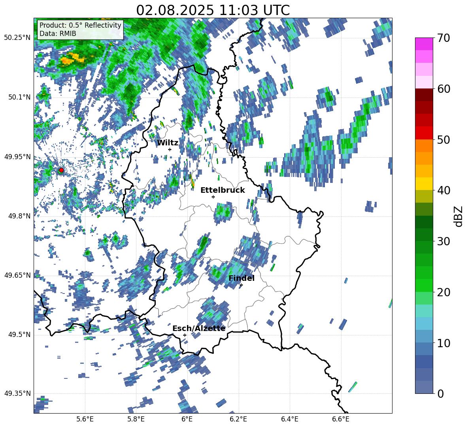This screenshot has height=427, width=468.
Task: Click the red radar site marker
Action: pos(61,170)
